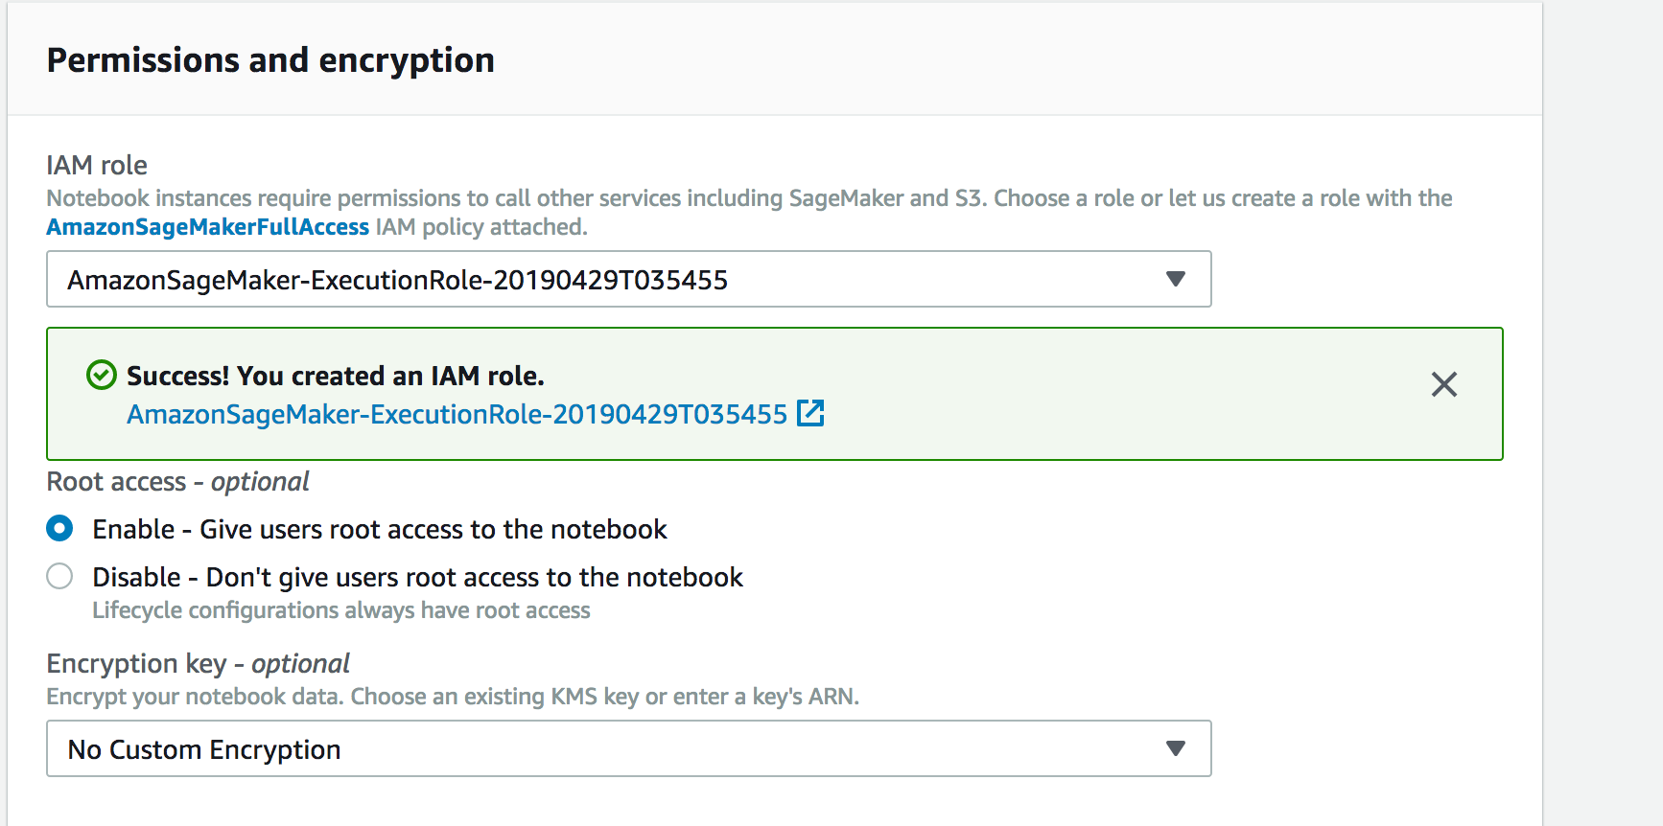
Task: Click the "Permissions and encryption" section heading
Action: tap(270, 60)
